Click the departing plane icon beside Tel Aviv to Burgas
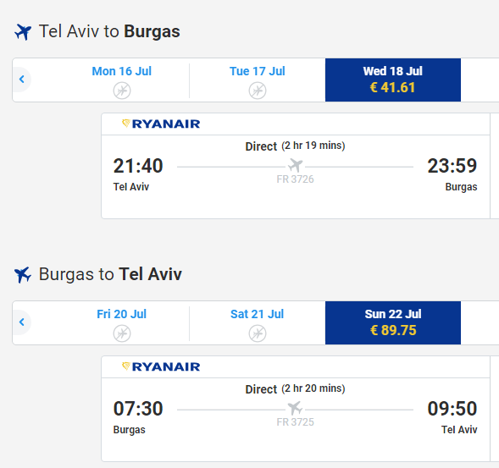Image resolution: width=499 pixels, height=468 pixels. (x=23, y=32)
